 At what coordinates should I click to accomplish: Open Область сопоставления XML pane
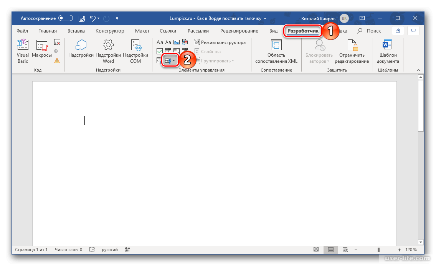point(276,52)
